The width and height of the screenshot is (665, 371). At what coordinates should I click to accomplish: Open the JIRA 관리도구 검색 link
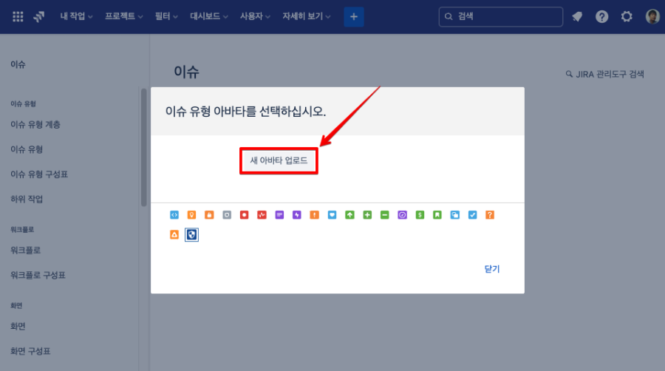pos(605,74)
